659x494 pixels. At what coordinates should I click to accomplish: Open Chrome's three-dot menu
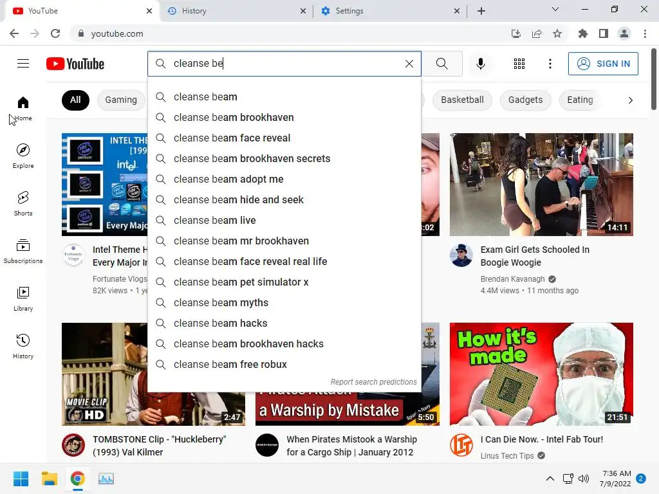coord(645,33)
